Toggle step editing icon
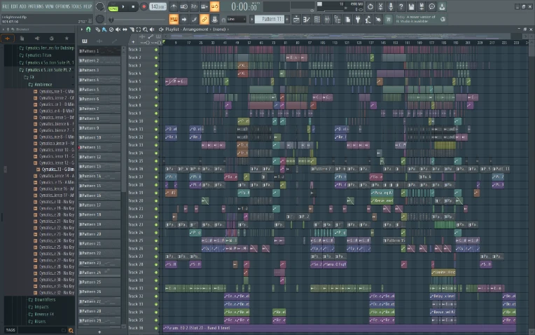Image resolution: width=535 pixels, height=335 pixels. coord(194,20)
